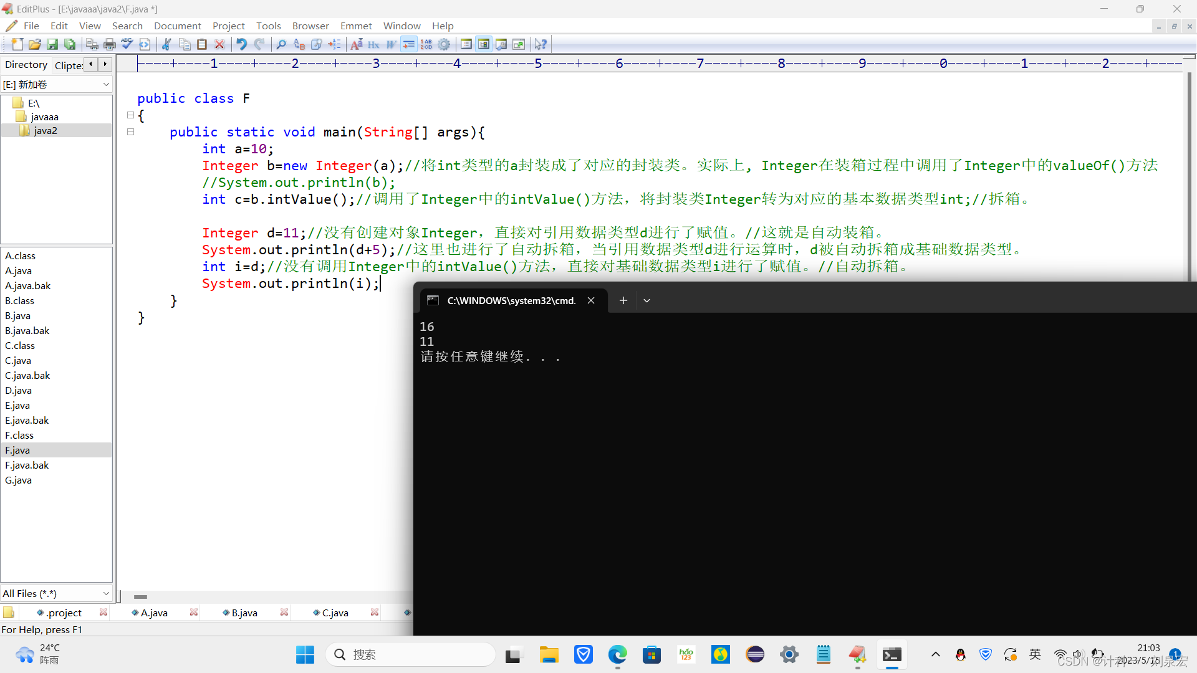
Task: Open the Search menu
Action: coord(127,26)
